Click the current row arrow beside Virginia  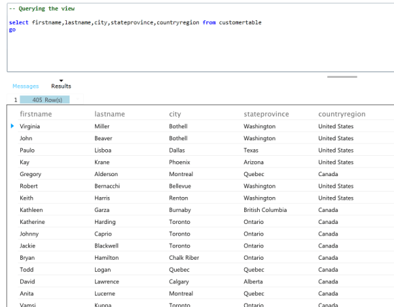(12, 126)
